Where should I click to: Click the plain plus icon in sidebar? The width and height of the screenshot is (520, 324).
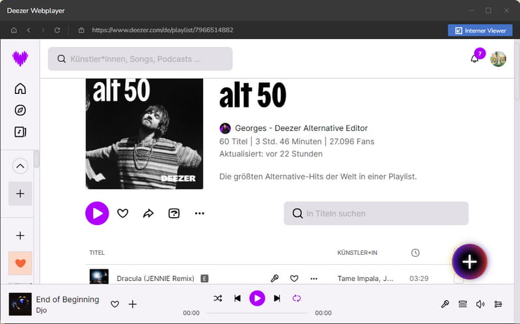20,235
